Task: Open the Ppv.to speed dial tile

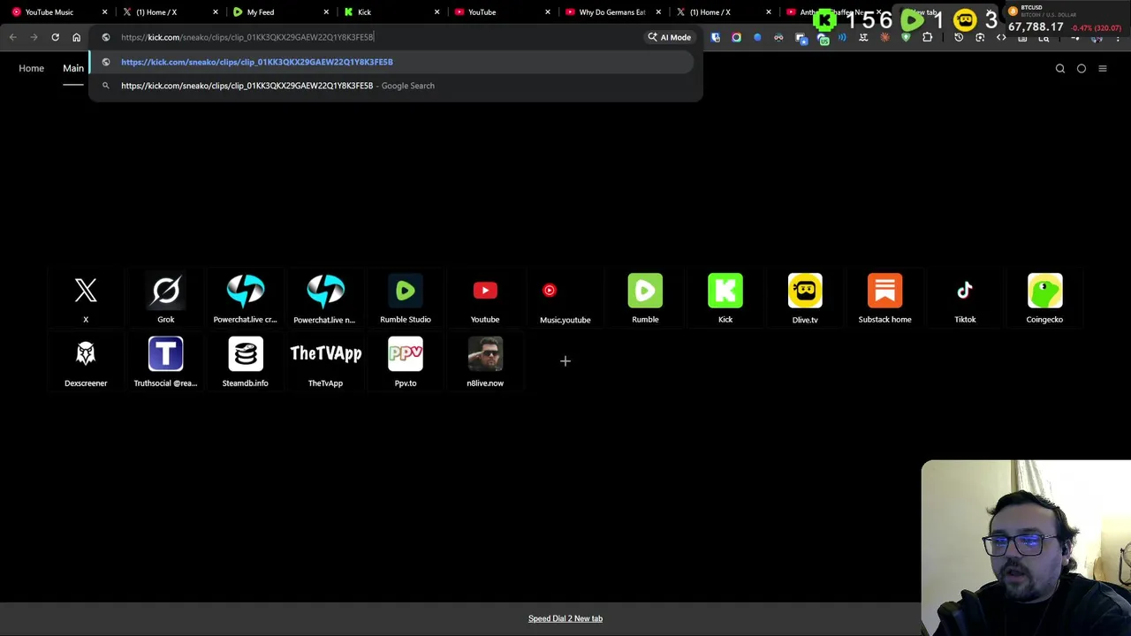Action: click(x=406, y=362)
